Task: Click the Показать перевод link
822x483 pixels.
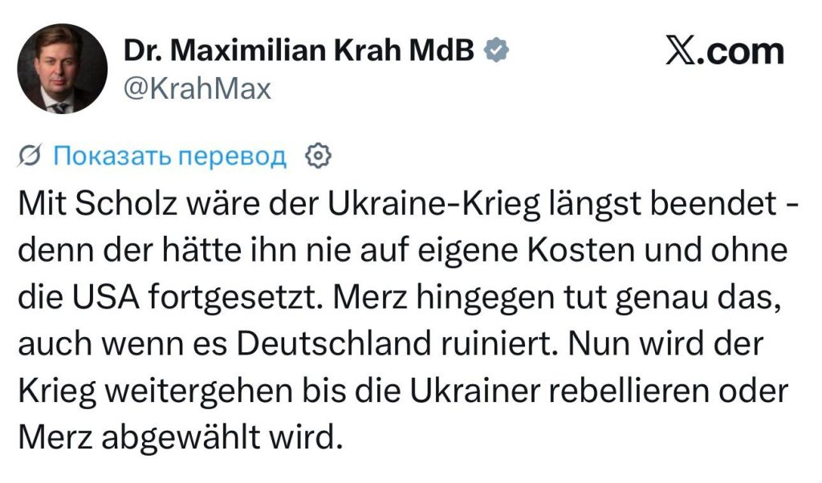Action: pyautogui.click(x=169, y=156)
